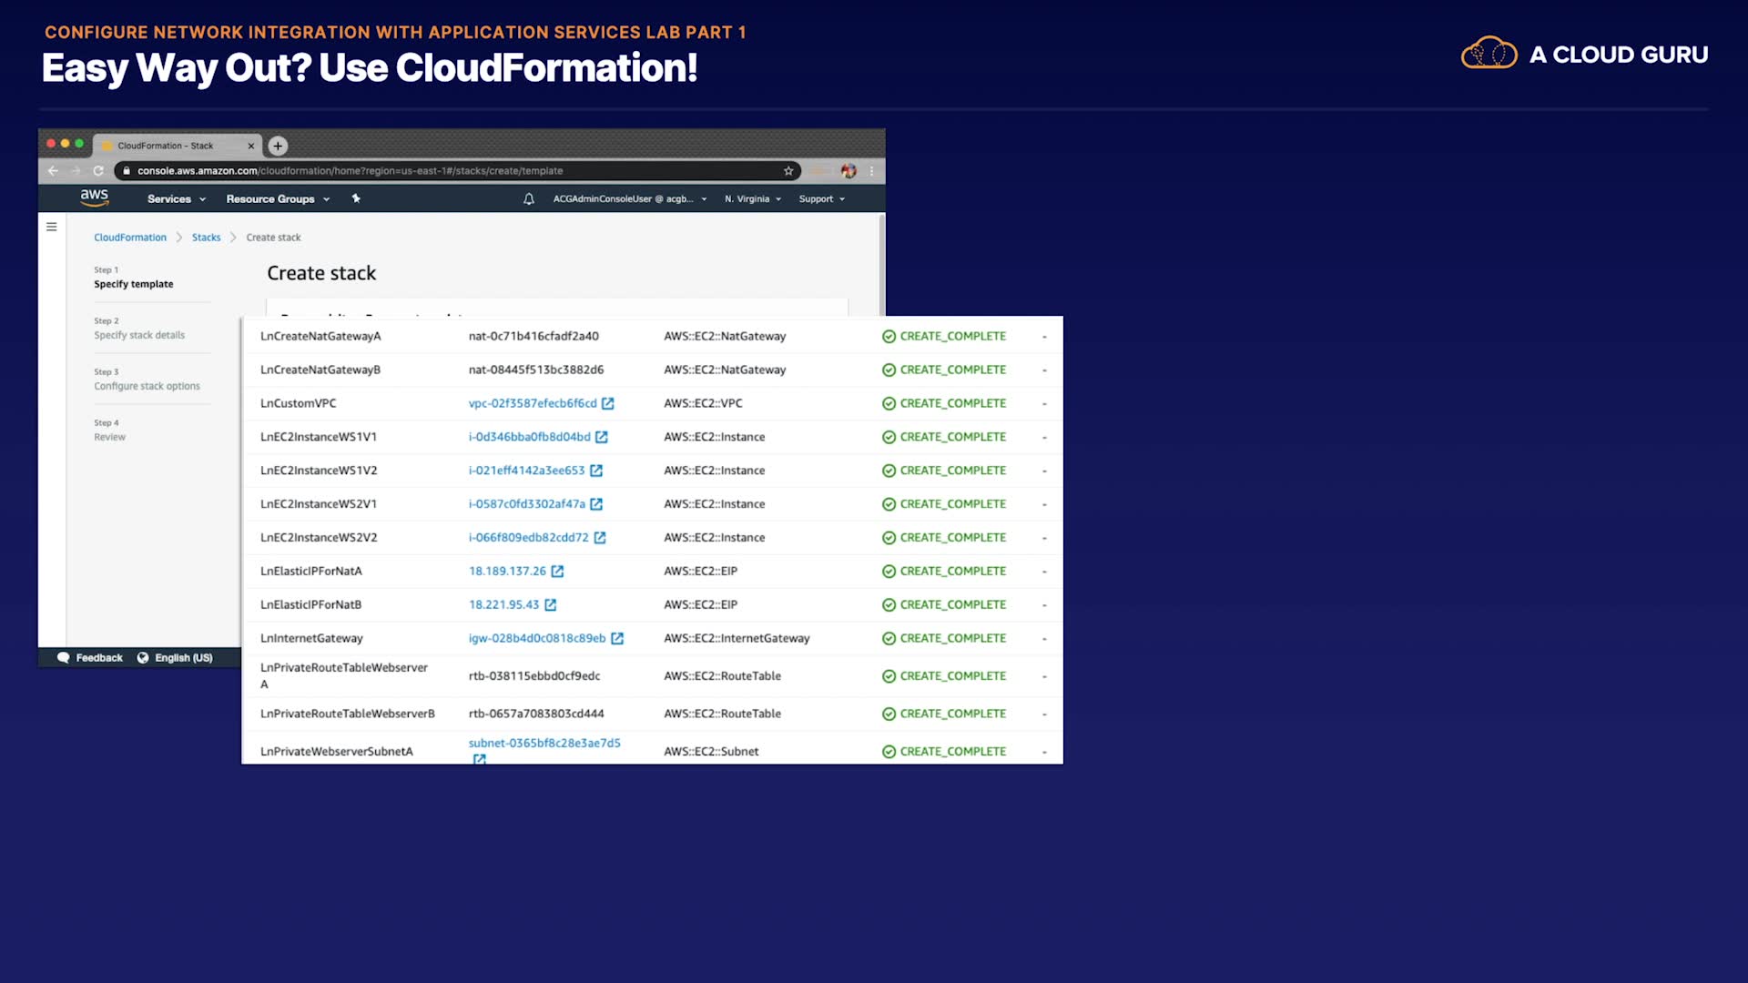Click external link icon next to 18.189.137.26
The image size is (1748, 983).
558,572
